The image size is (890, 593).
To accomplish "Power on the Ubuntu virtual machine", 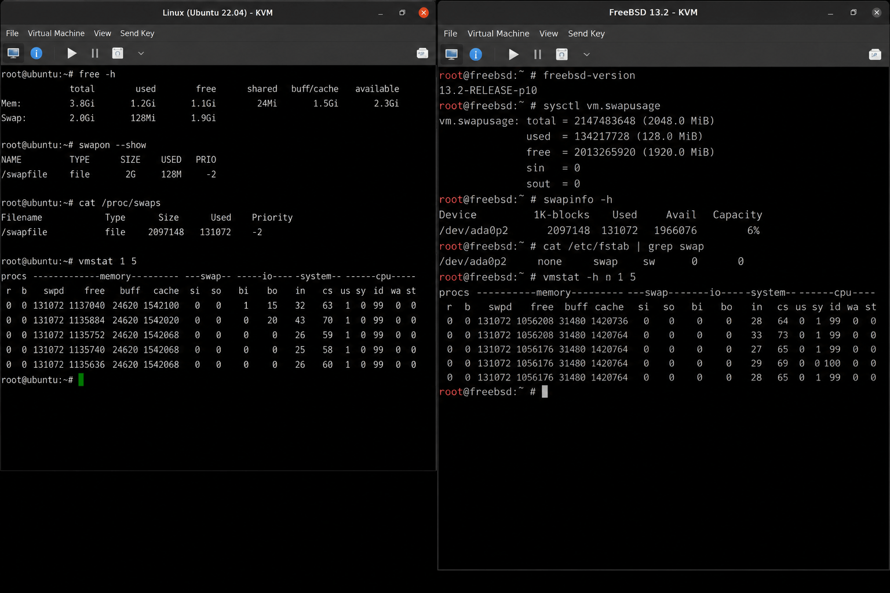I will (72, 53).
